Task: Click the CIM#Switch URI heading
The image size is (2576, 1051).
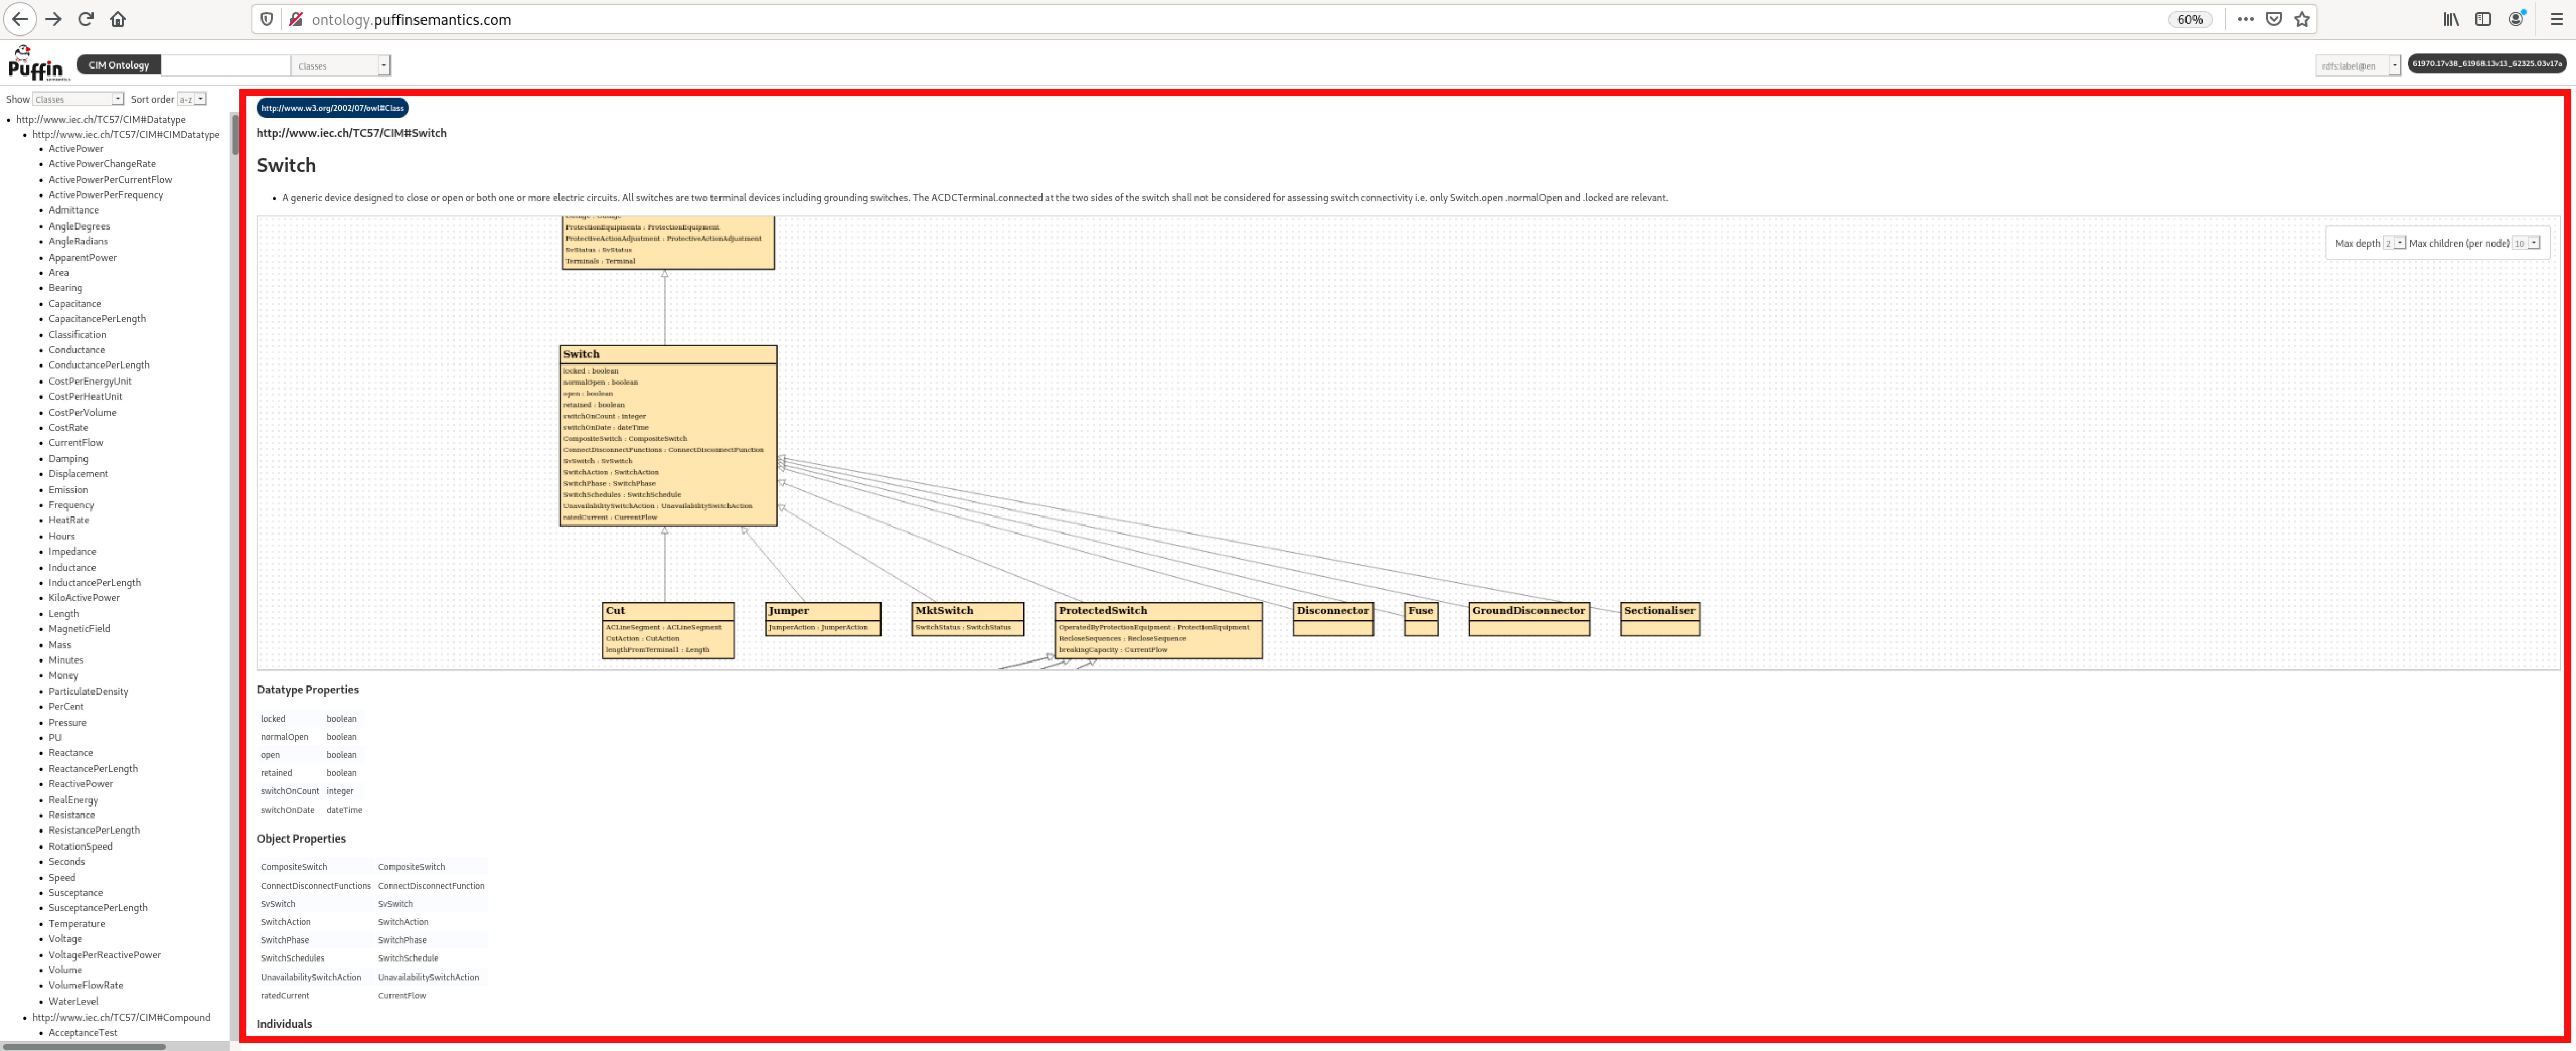Action: [351, 133]
